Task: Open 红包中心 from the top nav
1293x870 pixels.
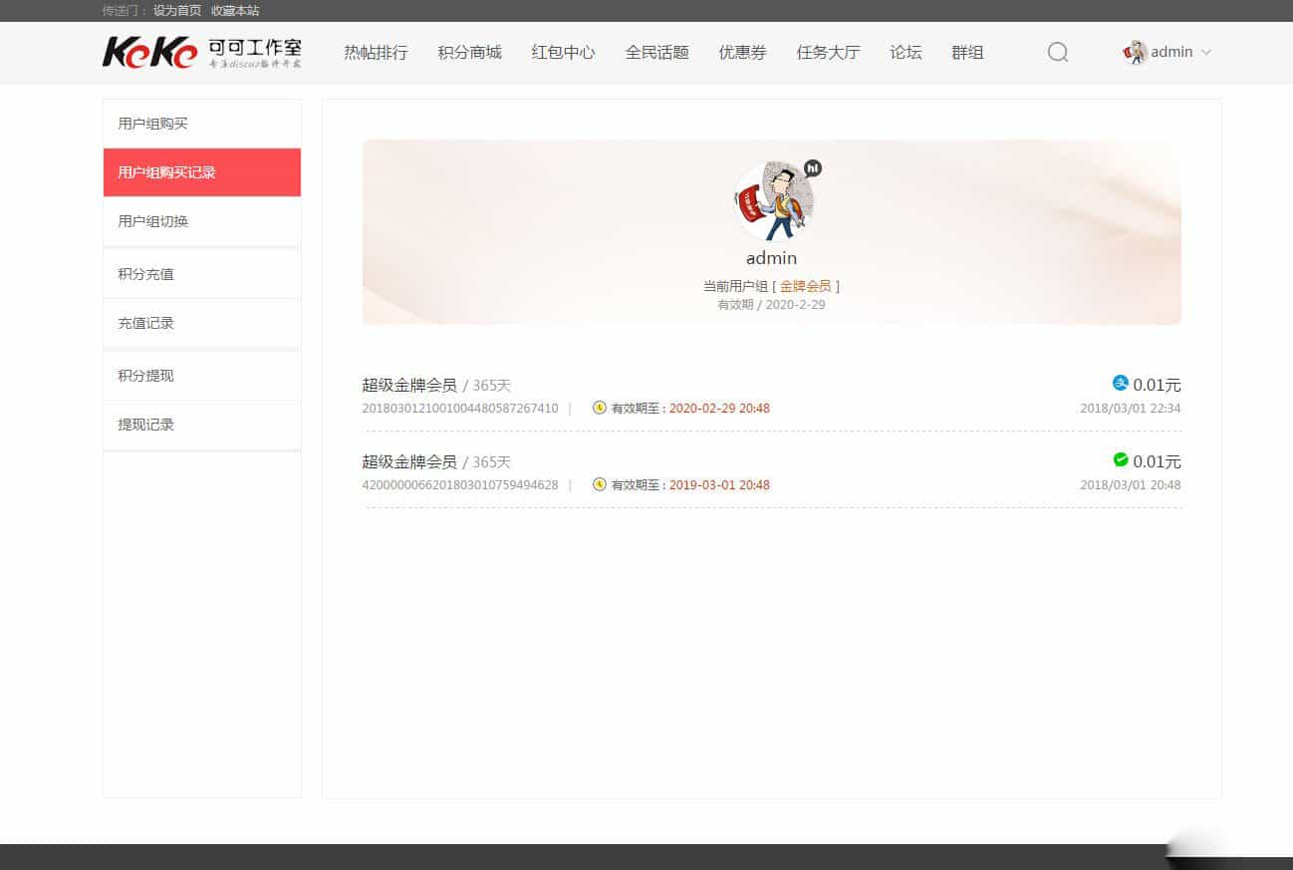Action: point(563,52)
